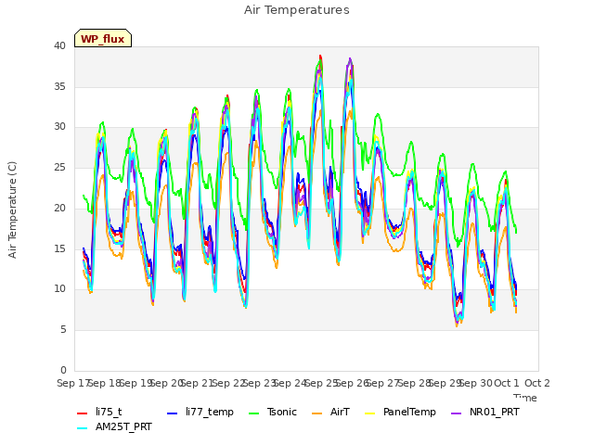Click the AirT orange legend swatch

click(317, 413)
